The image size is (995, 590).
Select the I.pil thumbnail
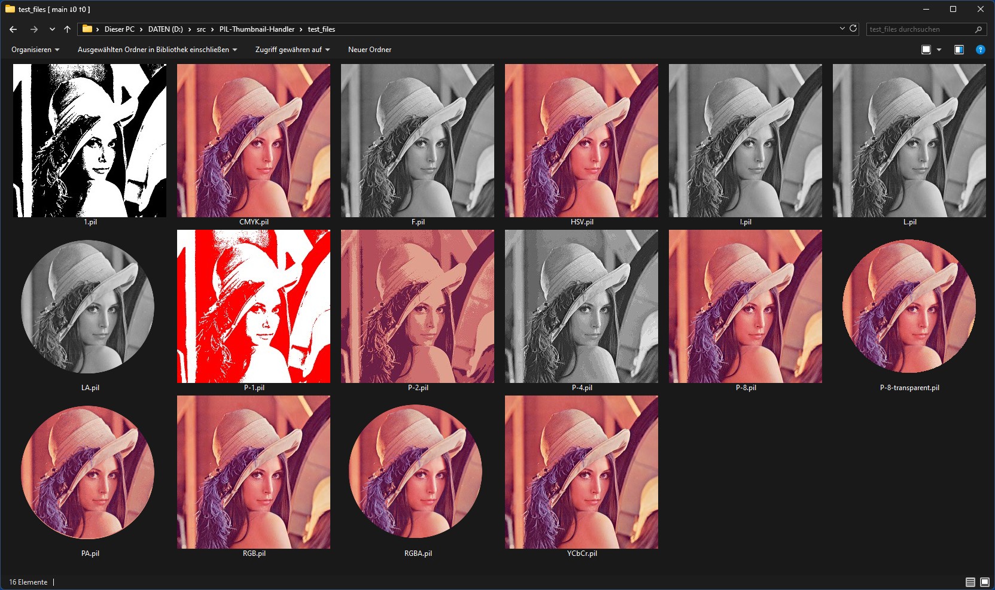746,141
